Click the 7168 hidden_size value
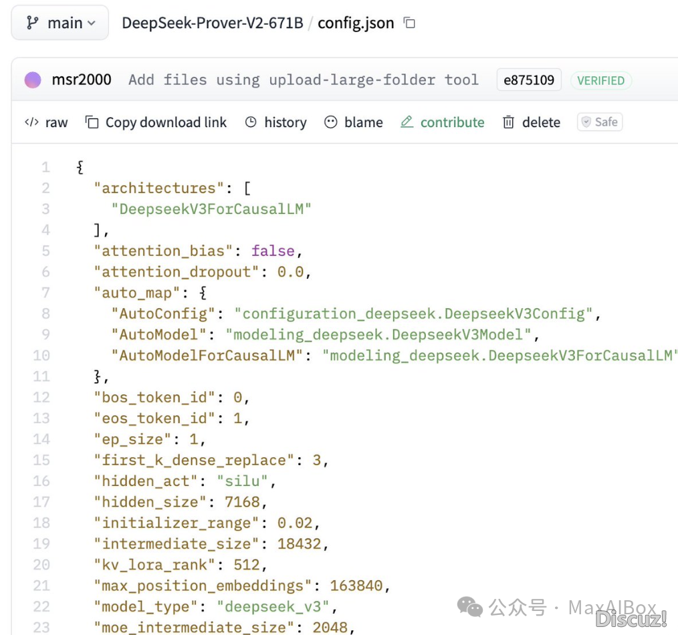Screen dimensions: 678x635 pyautogui.click(x=242, y=502)
